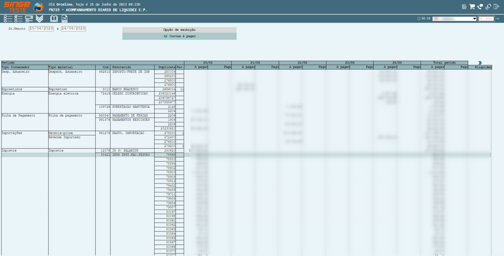Open the book manual icon
This screenshot has height=256, width=504.
click(x=54, y=19)
